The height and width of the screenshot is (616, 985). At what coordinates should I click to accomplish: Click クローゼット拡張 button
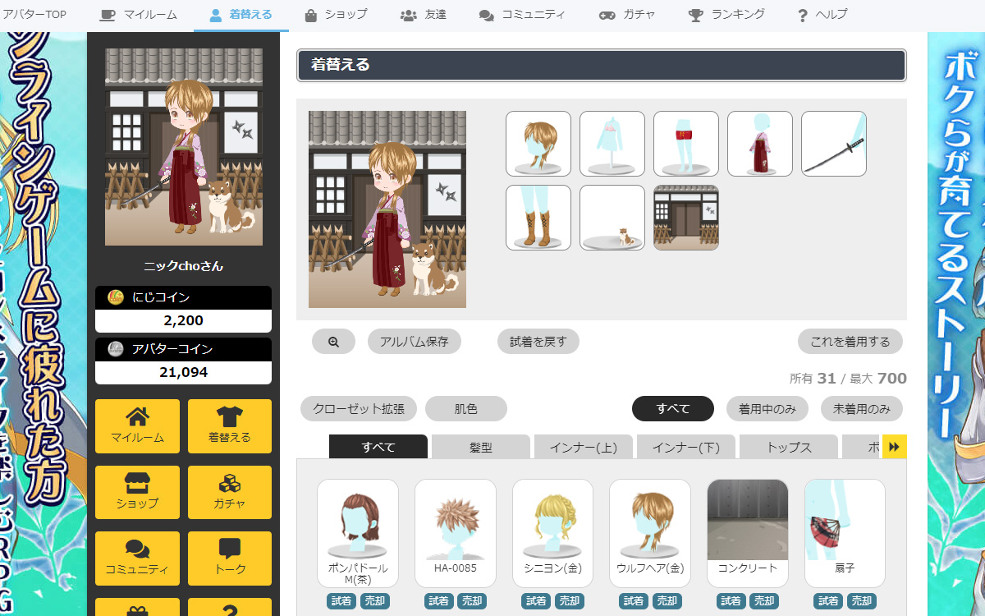[x=358, y=408]
